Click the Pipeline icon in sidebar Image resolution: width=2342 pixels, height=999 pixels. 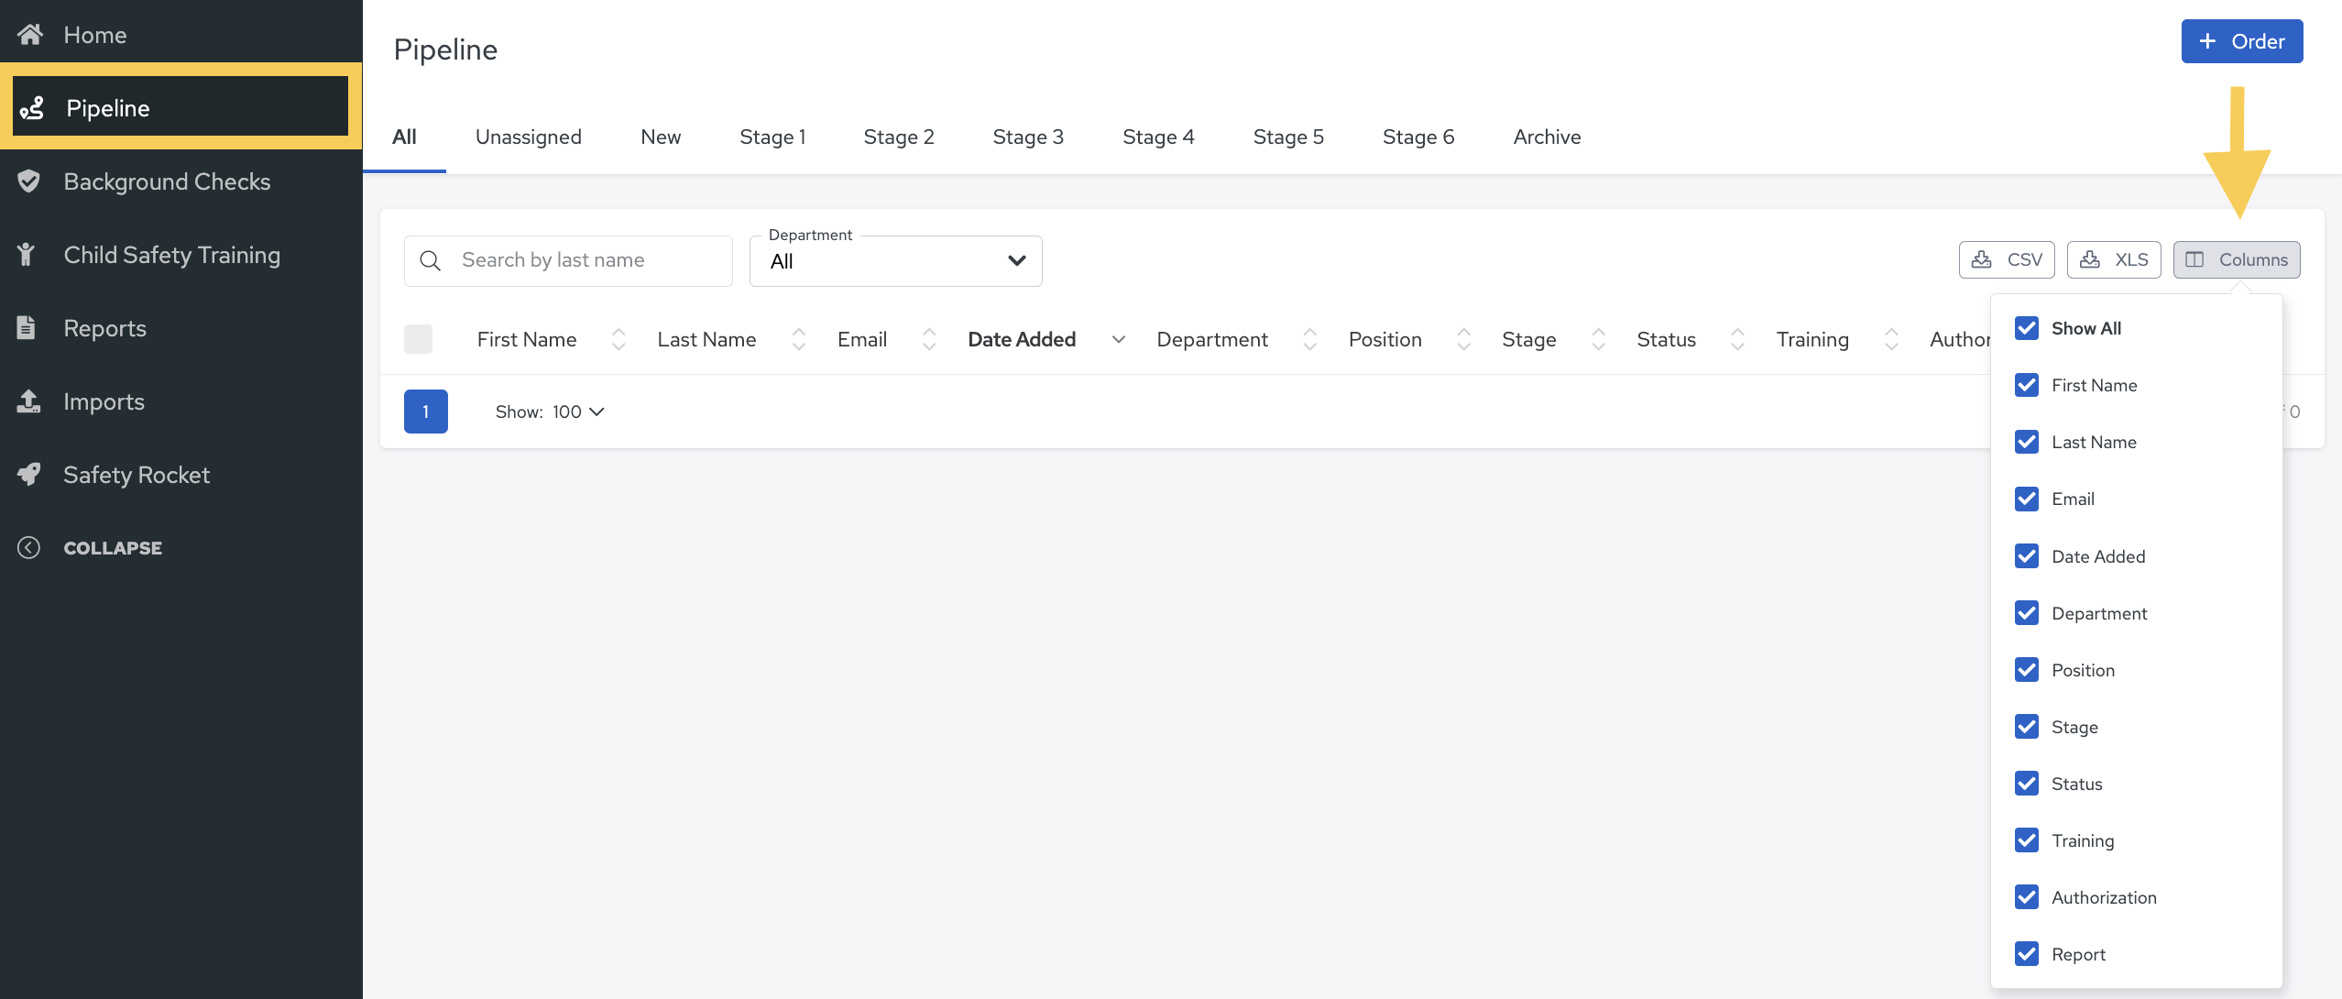pos(32,108)
